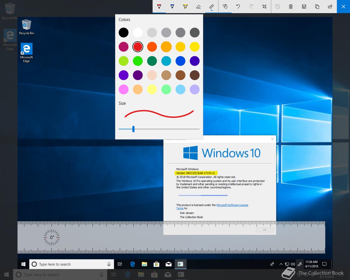The width and height of the screenshot is (350, 280).
Task: Click the OK button in About Windows dialog
Action: pyautogui.click(x=265, y=230)
